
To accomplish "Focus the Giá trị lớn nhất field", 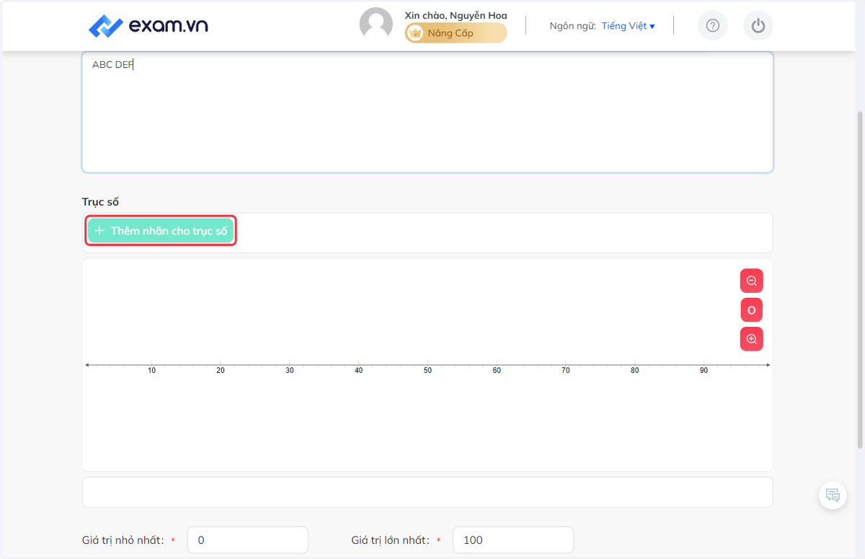I will 513,540.
